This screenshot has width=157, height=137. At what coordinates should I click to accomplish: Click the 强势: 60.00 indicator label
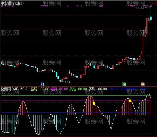coord(59,89)
